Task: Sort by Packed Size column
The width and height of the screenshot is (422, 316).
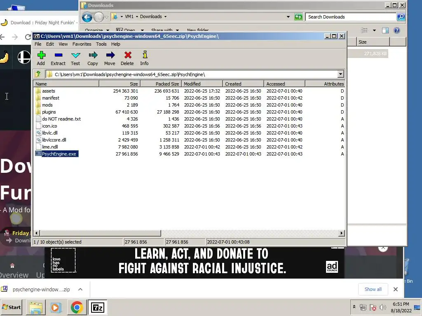Action: coord(161,84)
